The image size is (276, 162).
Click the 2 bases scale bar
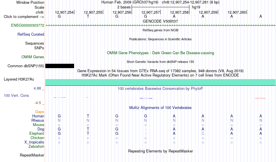(x=160, y=7)
